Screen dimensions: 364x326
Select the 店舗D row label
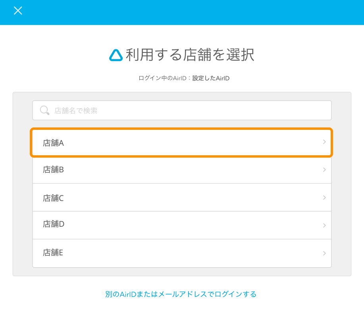(54, 224)
